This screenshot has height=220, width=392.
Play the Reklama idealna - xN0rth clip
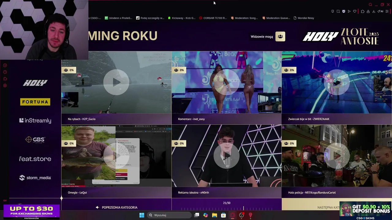coord(226,156)
